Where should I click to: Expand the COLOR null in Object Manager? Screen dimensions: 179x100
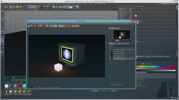coord(119,10)
